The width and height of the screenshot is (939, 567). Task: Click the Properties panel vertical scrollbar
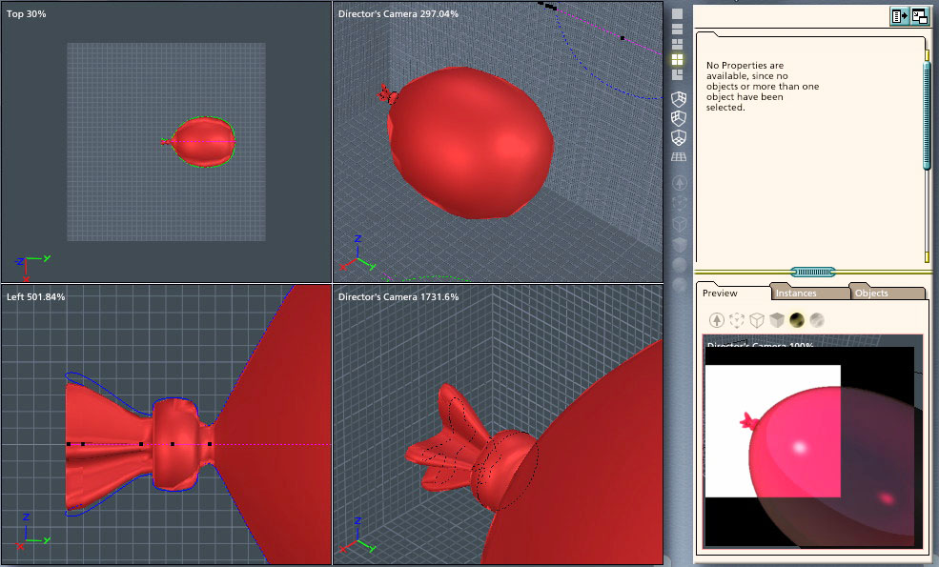926,114
